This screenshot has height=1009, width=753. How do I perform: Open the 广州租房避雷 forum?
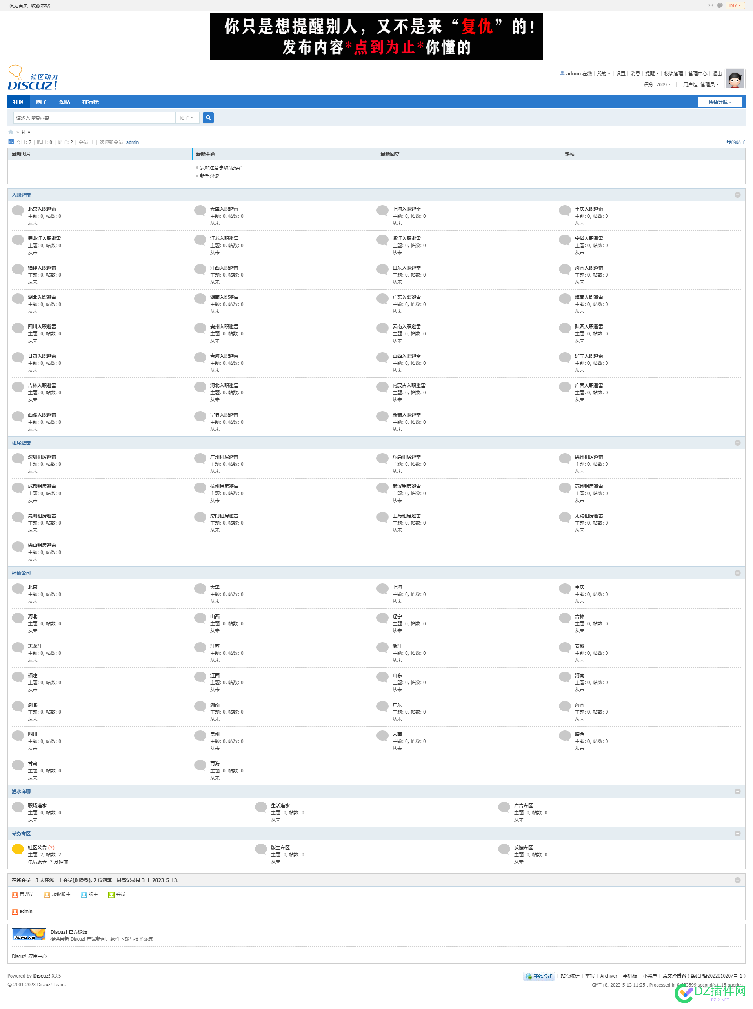click(224, 457)
